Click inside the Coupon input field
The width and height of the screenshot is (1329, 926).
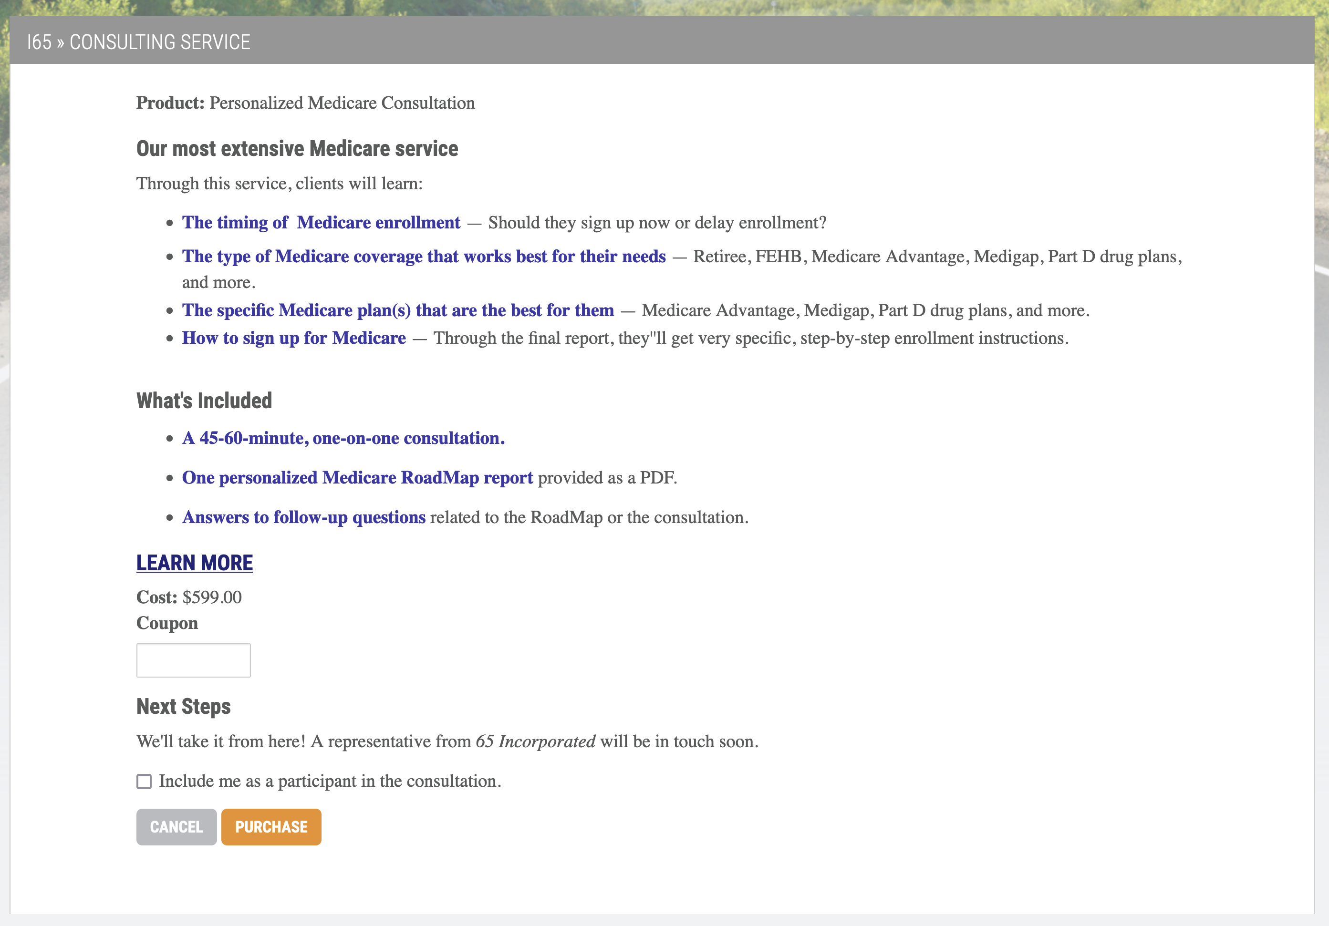[x=193, y=660]
